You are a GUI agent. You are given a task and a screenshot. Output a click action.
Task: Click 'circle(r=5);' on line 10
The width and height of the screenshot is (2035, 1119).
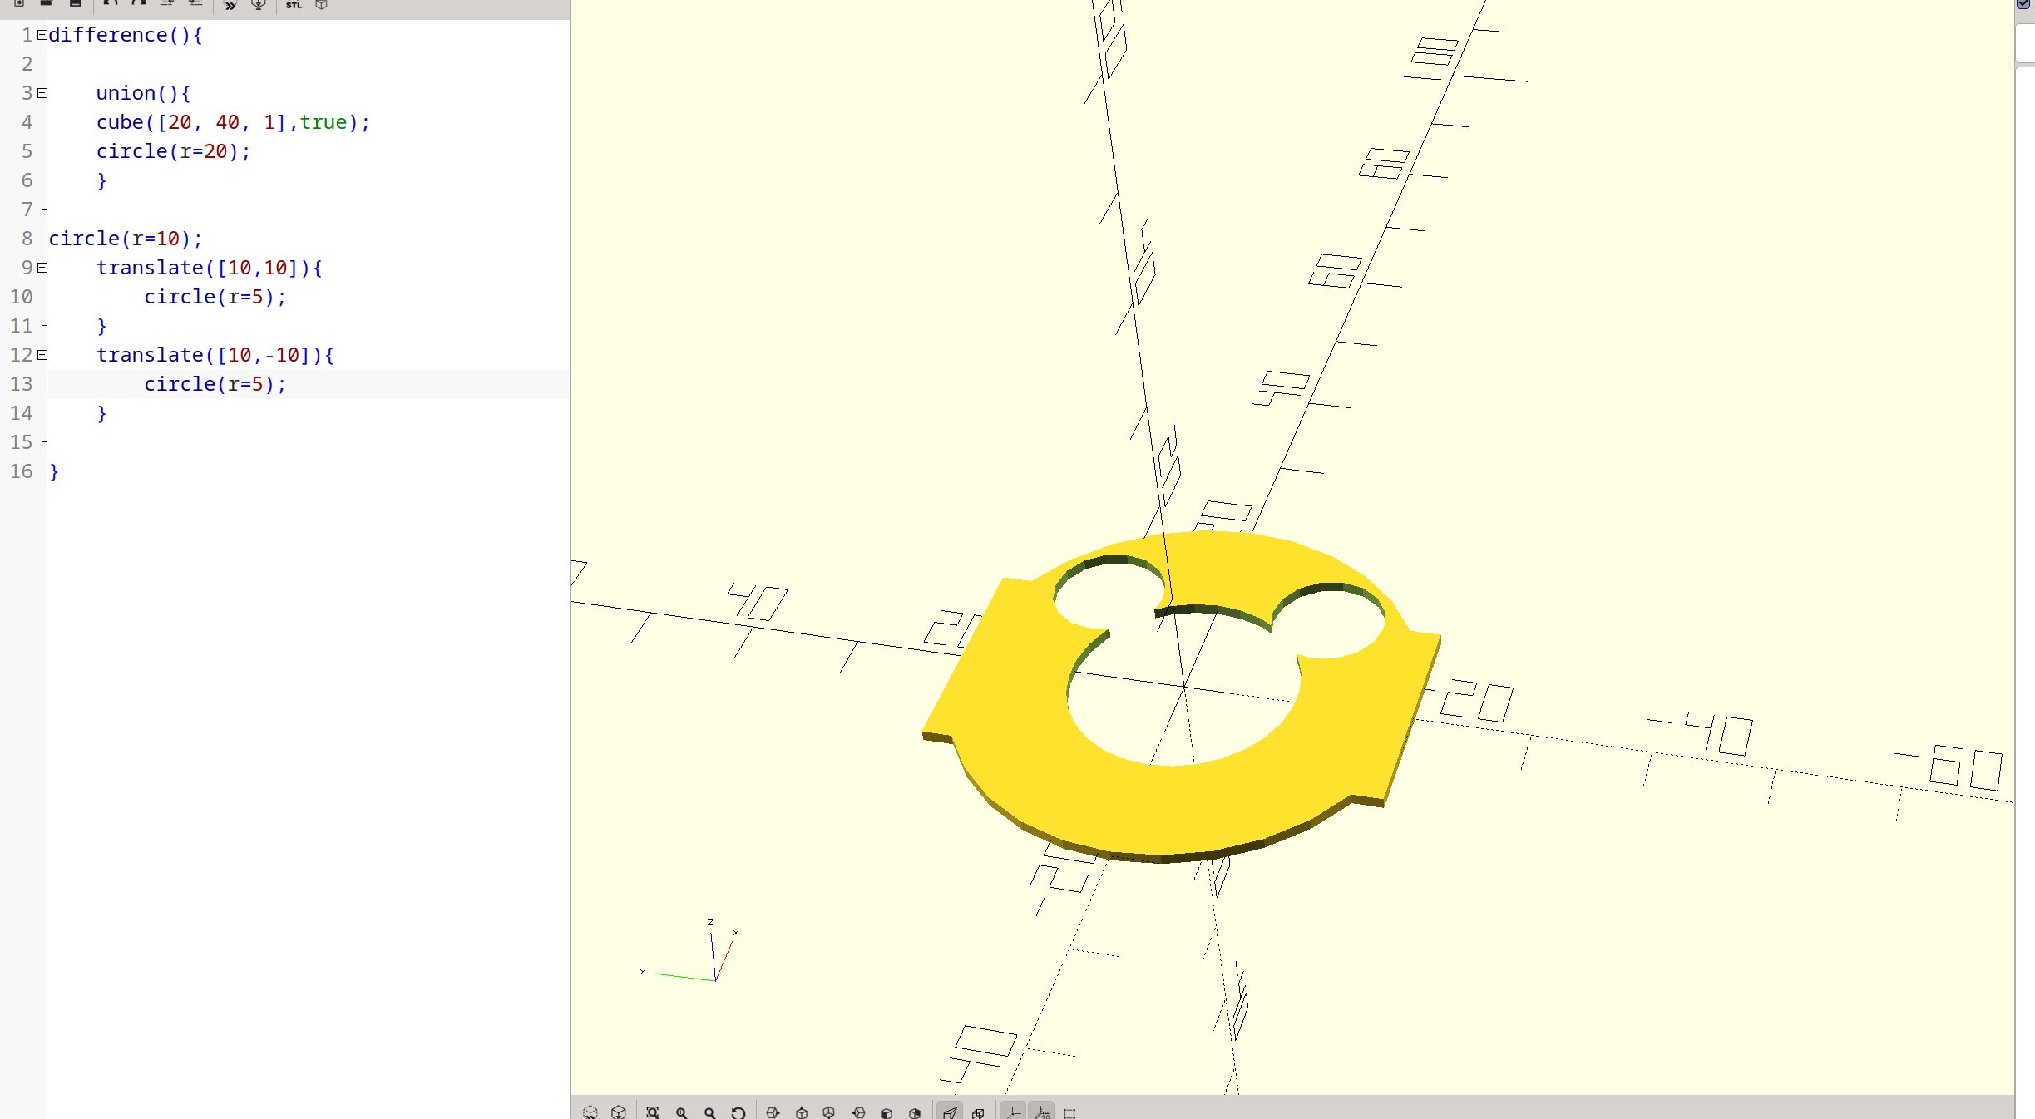(x=215, y=297)
